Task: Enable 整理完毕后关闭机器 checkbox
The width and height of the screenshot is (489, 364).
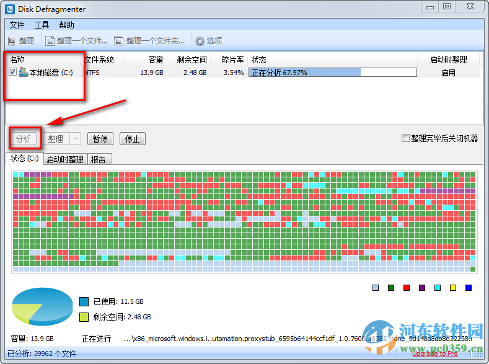Action: pyautogui.click(x=405, y=138)
